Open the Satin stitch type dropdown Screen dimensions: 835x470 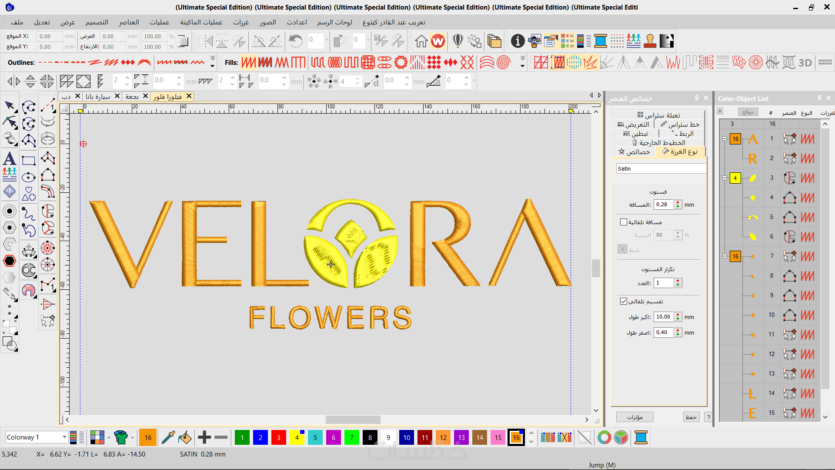click(x=660, y=168)
